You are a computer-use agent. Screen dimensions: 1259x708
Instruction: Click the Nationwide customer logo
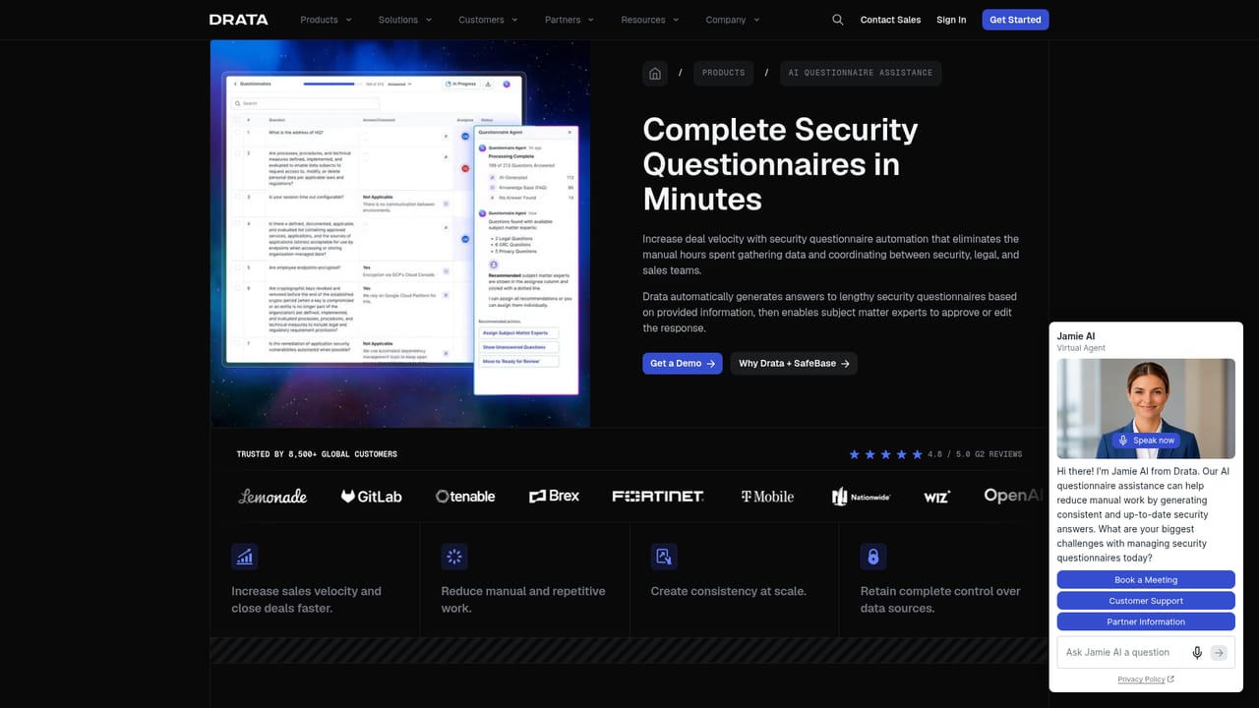point(861,497)
